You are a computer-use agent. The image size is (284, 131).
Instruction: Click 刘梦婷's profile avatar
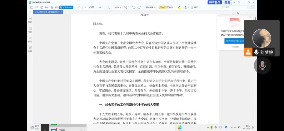pos(262,38)
